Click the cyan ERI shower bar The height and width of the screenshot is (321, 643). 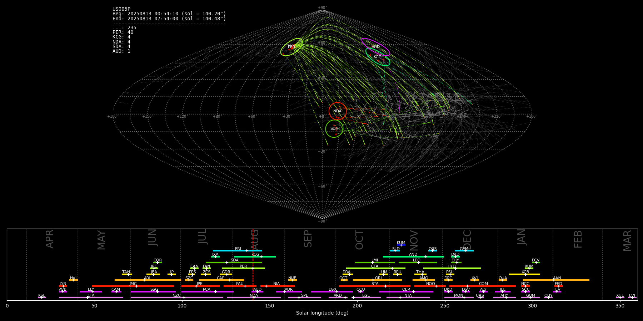coord(237,251)
